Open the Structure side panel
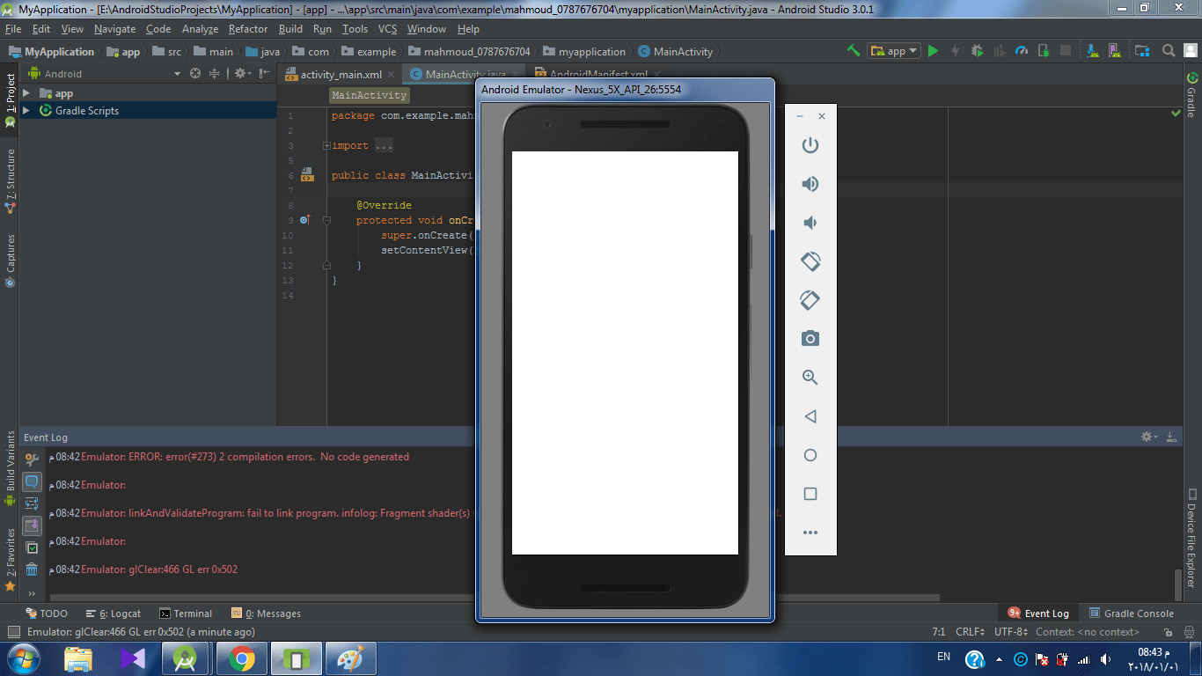This screenshot has height=676, width=1202. click(x=10, y=181)
